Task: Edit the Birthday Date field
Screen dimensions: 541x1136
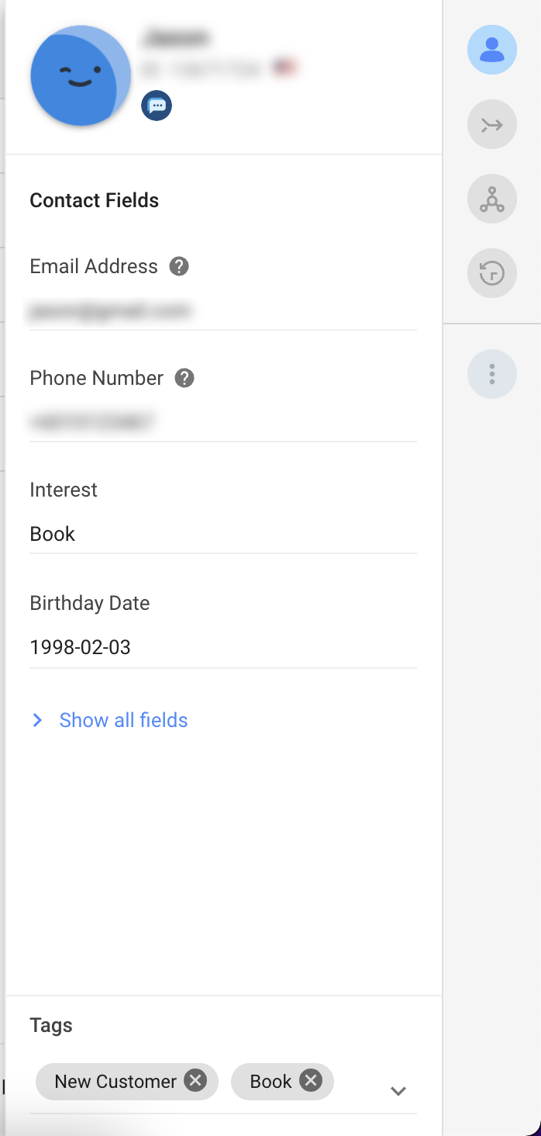Action: tap(222, 648)
